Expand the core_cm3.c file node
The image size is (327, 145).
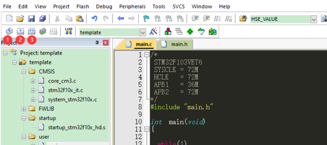click(x=33, y=81)
